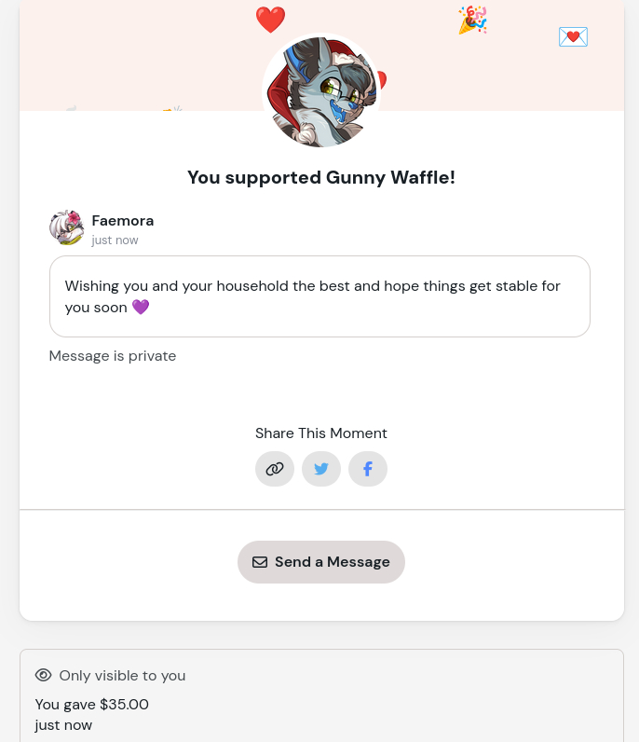Click the "Share This Moment" label

321,433
